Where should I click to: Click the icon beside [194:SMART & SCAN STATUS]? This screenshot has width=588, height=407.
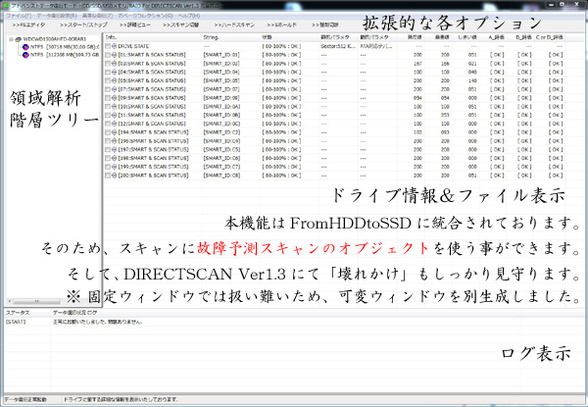(x=114, y=132)
